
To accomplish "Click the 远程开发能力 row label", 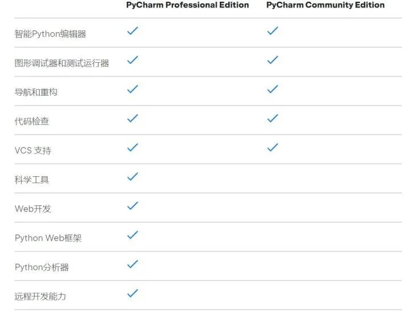I will [x=40, y=296].
